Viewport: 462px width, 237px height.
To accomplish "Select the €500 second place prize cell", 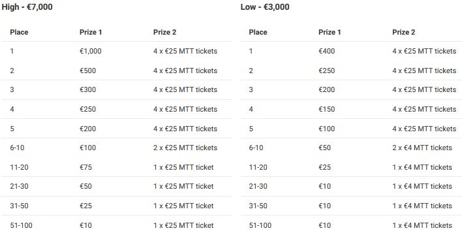I will pyautogui.click(x=87, y=71).
